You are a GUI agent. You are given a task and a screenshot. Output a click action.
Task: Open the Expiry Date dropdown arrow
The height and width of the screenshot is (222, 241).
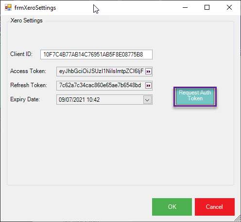tap(147, 100)
